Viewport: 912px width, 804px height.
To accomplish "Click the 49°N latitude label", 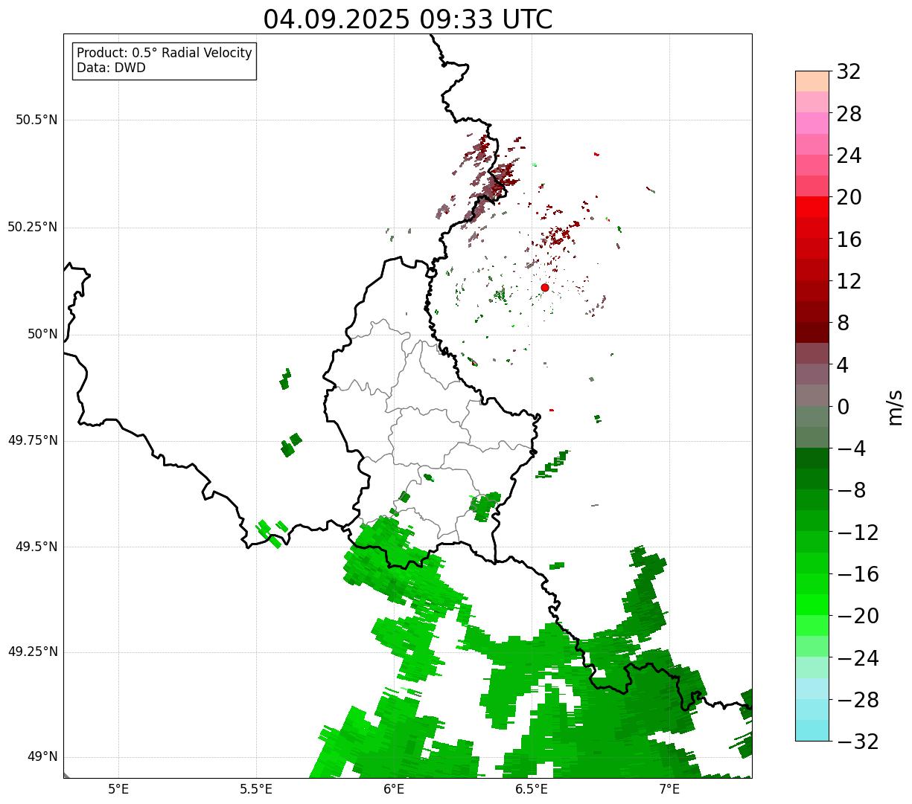I will 42,756.
